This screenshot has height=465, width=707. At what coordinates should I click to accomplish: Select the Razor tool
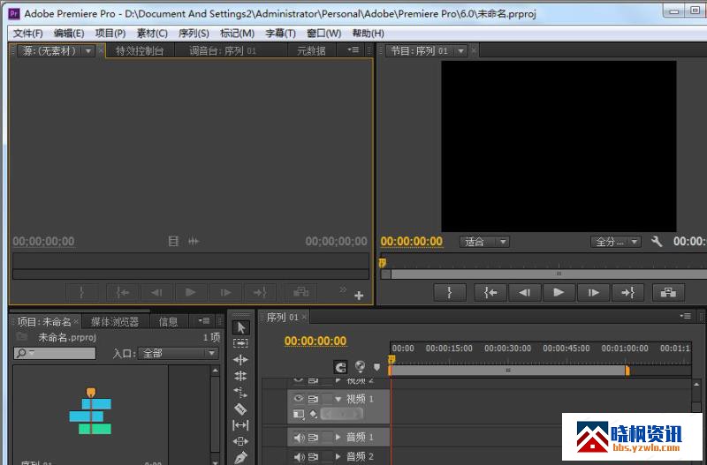pos(240,409)
